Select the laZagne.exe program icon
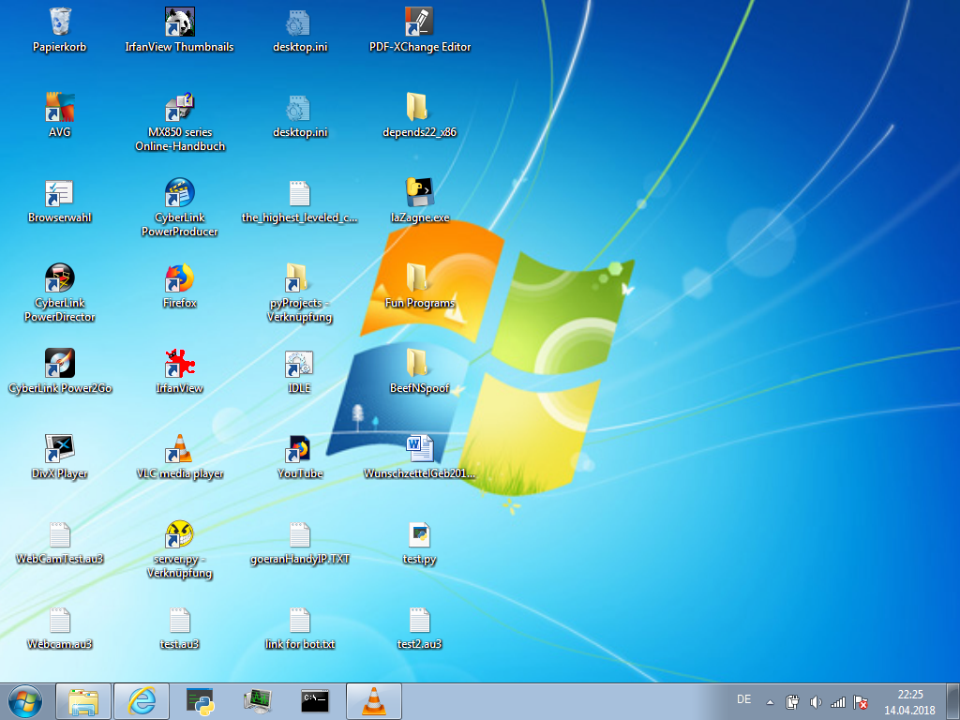Image resolution: width=960 pixels, height=720 pixels. (x=419, y=201)
